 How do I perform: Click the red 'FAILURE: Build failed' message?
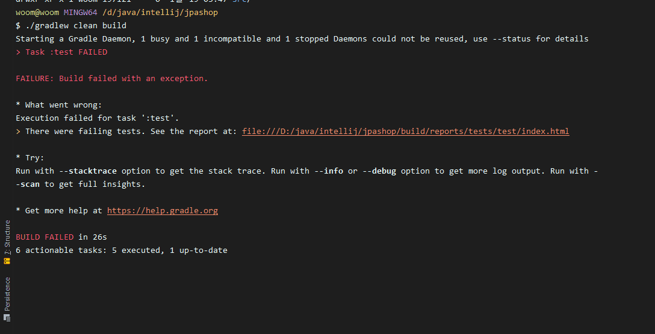pos(111,79)
